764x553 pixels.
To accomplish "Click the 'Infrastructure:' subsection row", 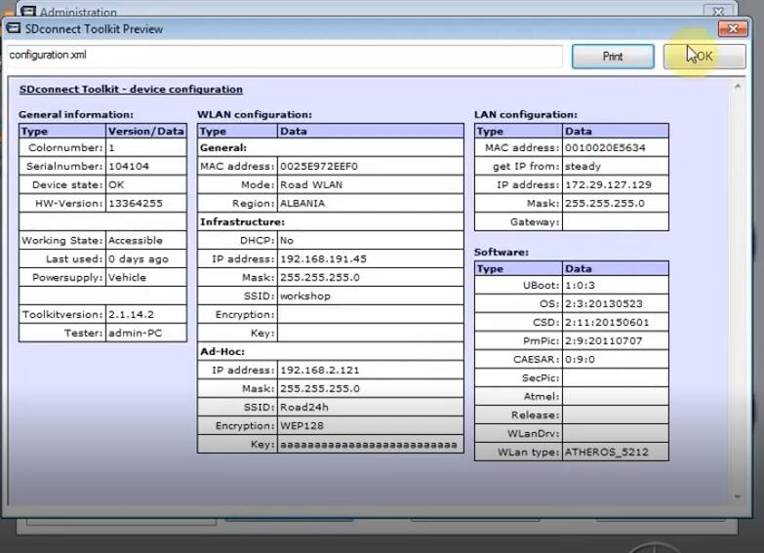I will (x=331, y=221).
